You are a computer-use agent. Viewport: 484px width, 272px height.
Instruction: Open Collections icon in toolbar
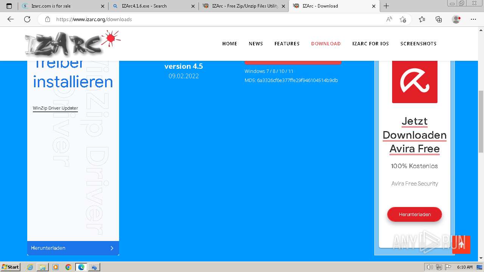tap(439, 19)
